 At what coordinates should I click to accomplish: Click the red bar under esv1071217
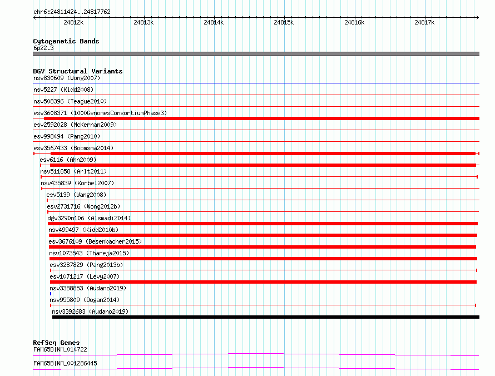click(x=263, y=282)
